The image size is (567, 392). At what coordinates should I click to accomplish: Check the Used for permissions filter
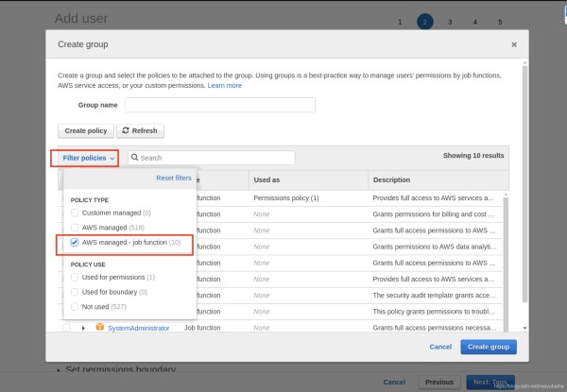[x=74, y=277]
